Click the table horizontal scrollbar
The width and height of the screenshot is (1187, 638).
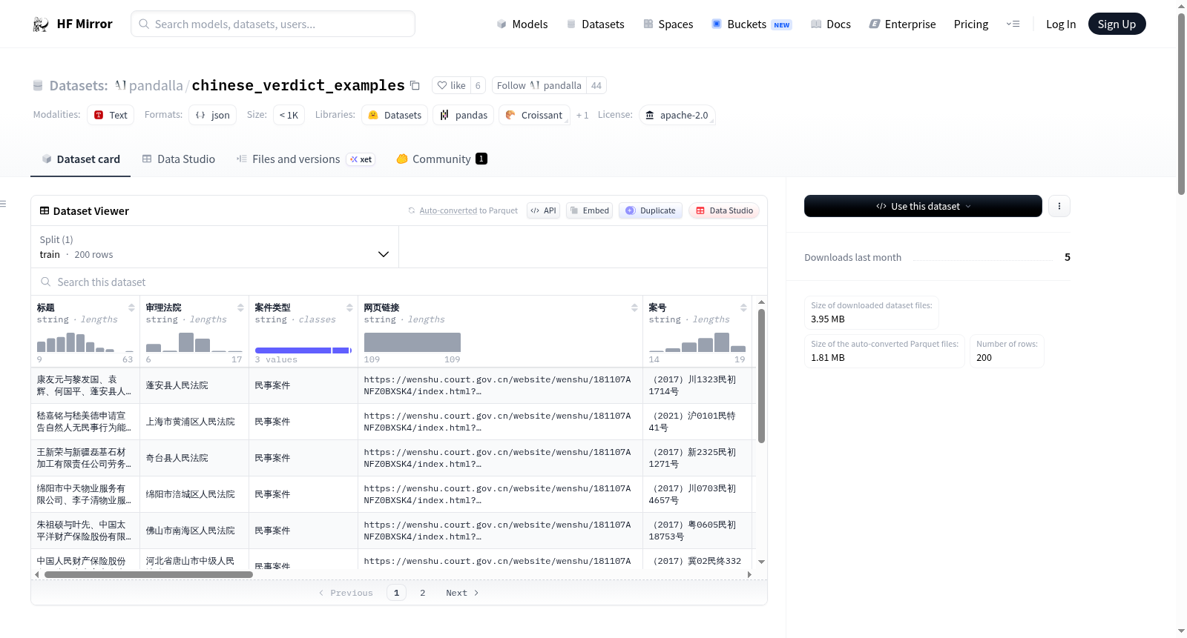(148, 574)
